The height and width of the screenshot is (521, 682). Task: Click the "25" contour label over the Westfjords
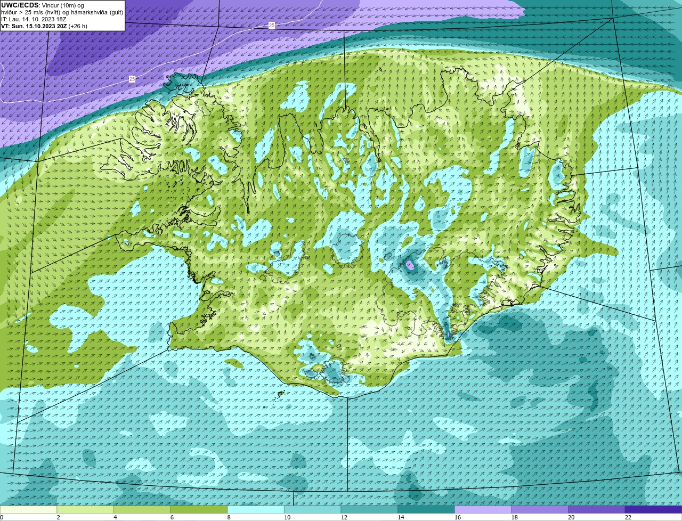132,79
